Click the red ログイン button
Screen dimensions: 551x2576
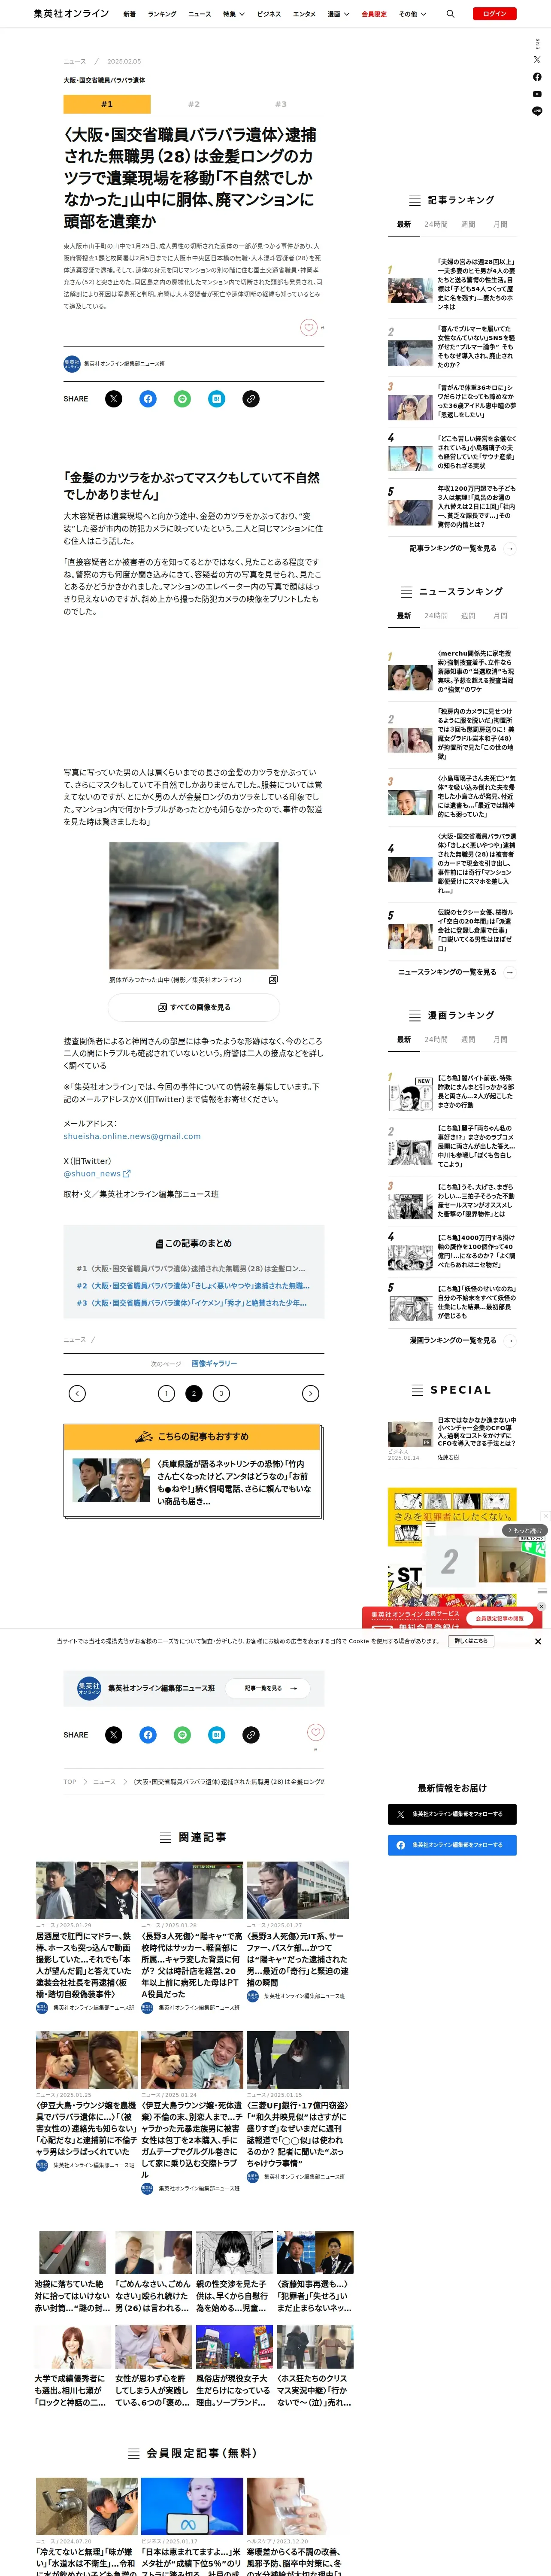495,14
